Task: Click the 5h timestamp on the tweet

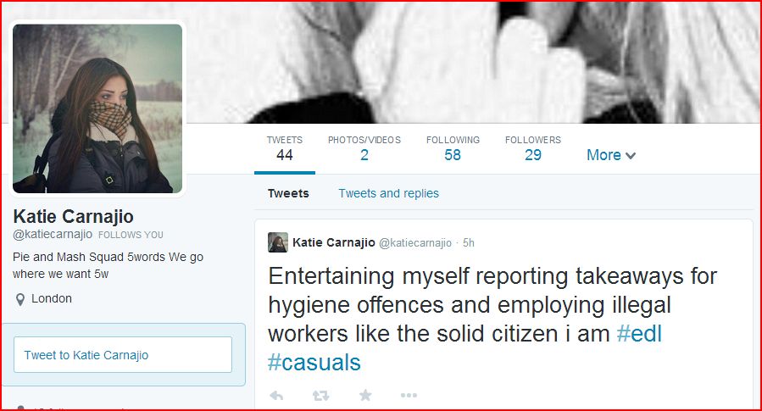Action: (468, 243)
